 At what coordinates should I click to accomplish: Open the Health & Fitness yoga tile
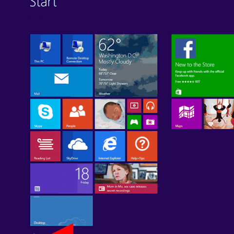[219, 114]
